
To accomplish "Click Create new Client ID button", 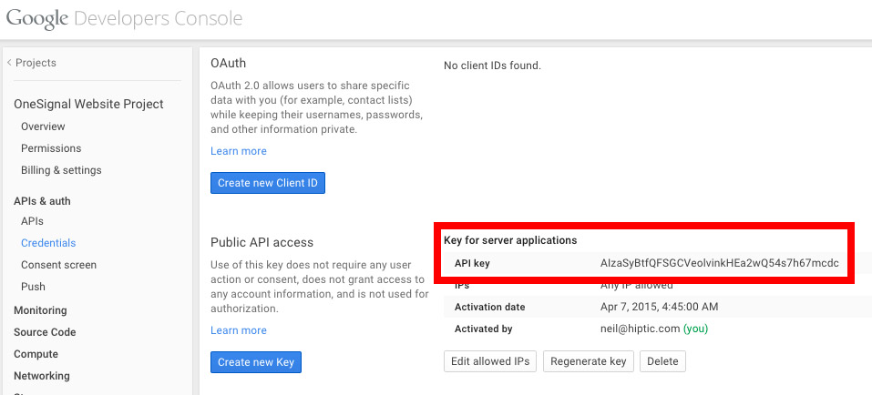I will (267, 183).
